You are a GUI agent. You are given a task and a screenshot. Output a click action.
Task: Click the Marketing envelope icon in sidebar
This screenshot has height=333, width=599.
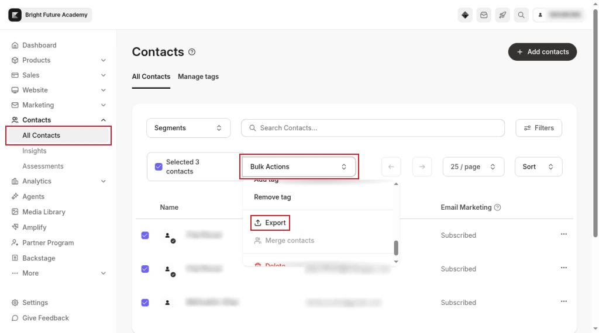click(x=15, y=105)
